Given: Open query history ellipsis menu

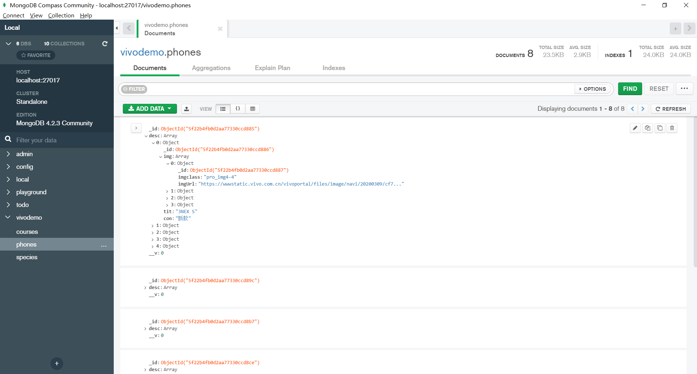Looking at the screenshot, I should coord(684,89).
